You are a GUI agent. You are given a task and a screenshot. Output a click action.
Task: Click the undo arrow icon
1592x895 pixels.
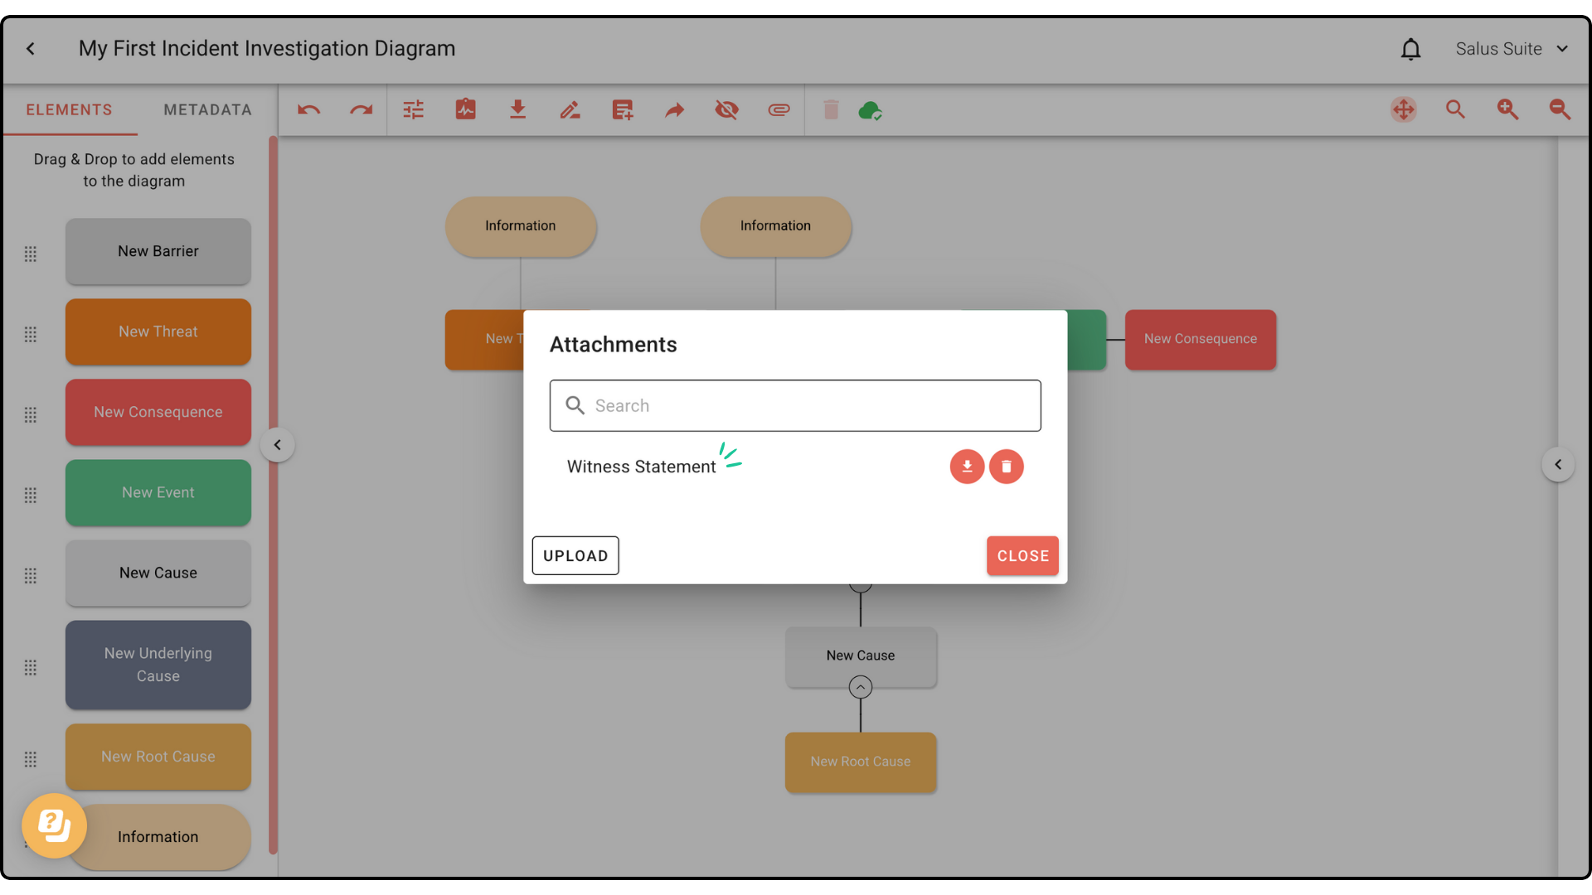(308, 109)
